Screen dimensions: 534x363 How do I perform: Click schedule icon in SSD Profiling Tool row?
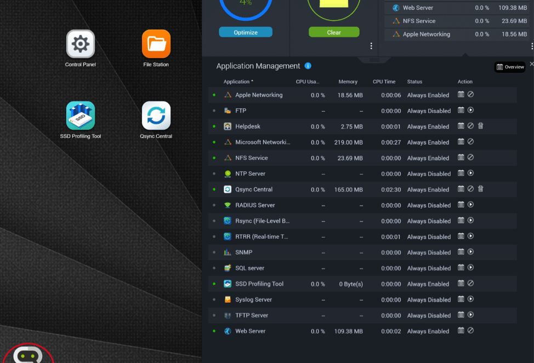tap(461, 284)
